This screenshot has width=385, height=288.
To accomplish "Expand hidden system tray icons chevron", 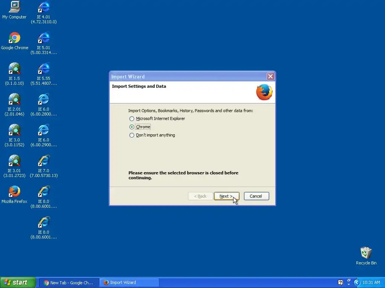I will pos(357,283).
